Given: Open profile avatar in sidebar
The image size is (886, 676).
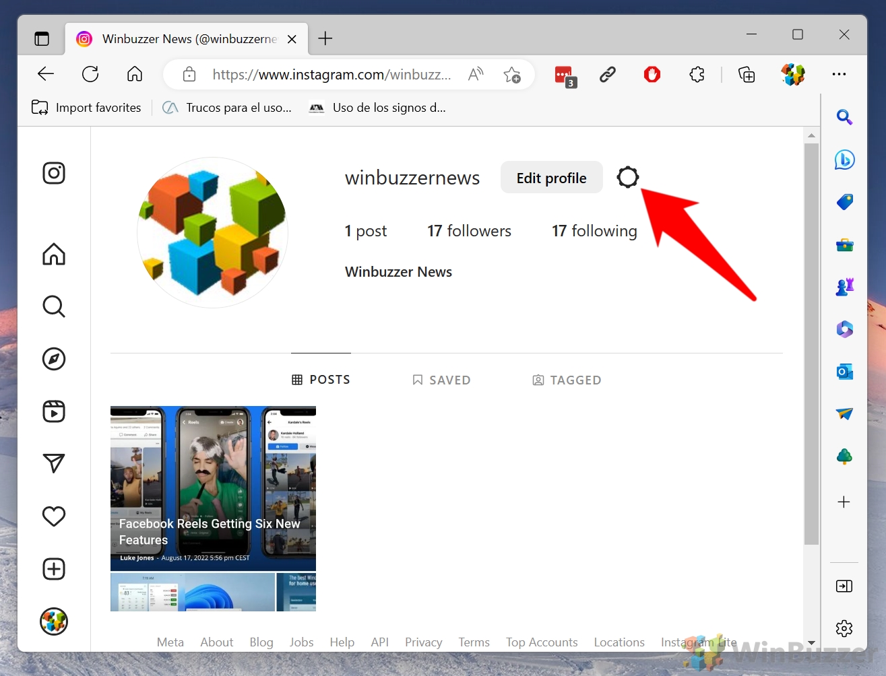Looking at the screenshot, I should point(54,621).
